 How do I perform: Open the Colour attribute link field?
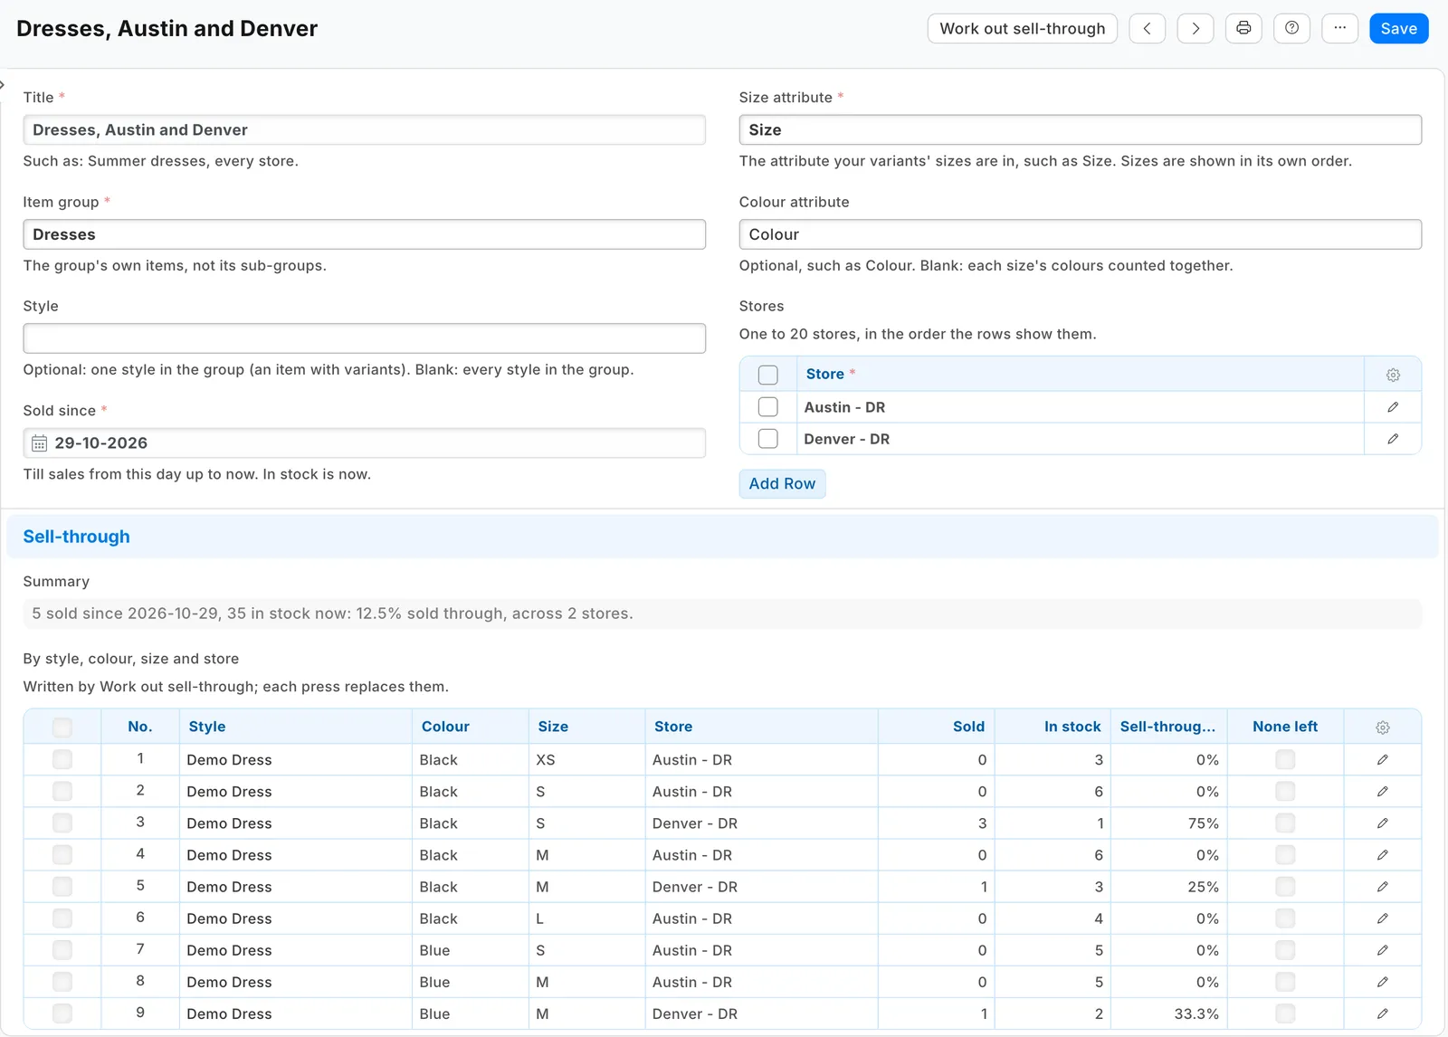point(1080,234)
